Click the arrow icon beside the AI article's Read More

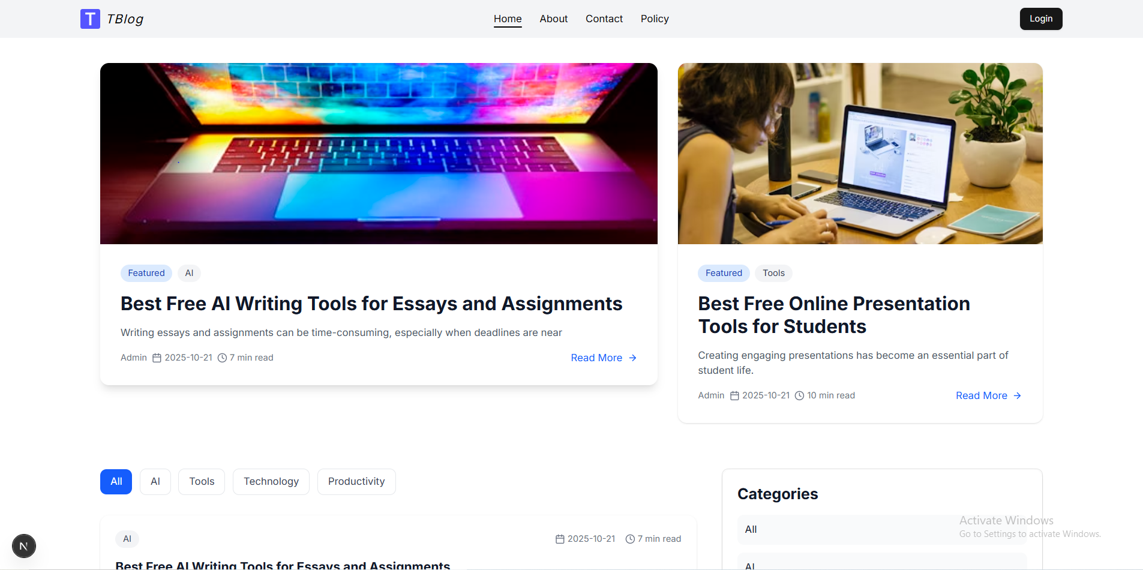pos(632,358)
